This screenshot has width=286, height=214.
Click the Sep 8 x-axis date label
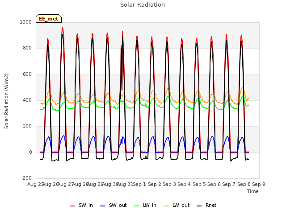click(x=244, y=184)
